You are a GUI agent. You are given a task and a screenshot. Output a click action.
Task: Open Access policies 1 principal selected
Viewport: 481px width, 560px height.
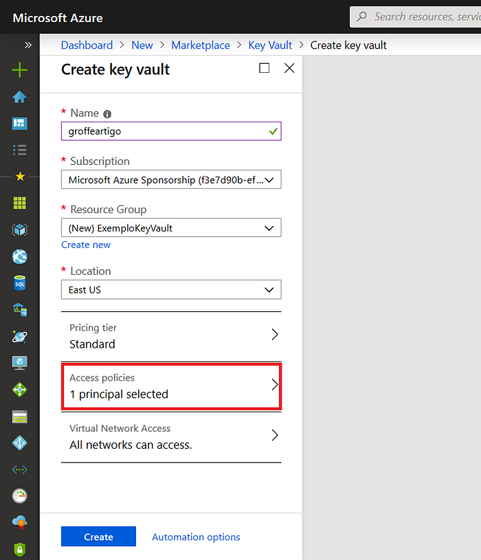tap(171, 386)
